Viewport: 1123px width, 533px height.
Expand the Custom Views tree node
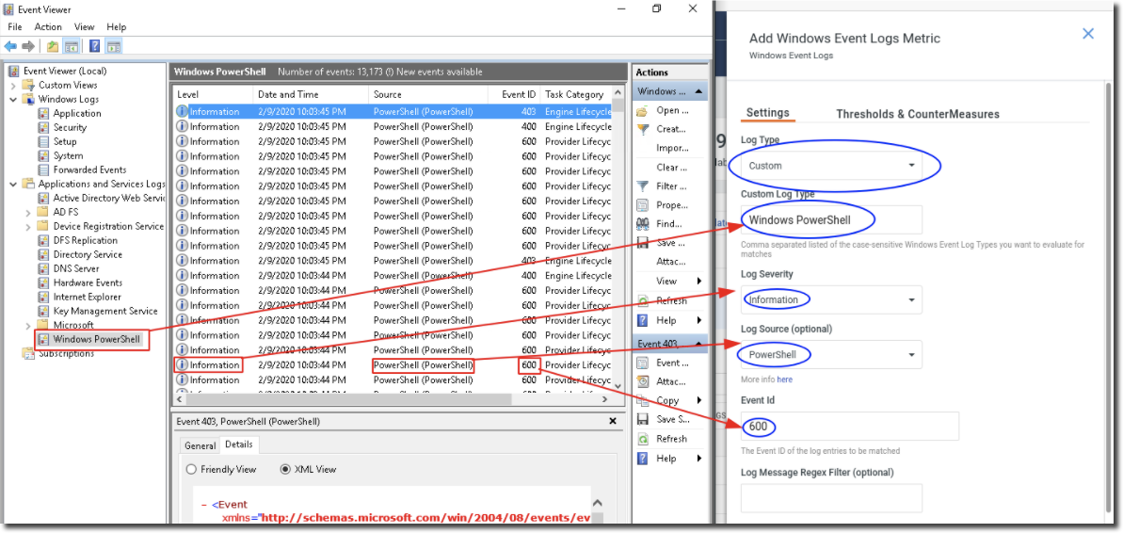pyautogui.click(x=13, y=86)
